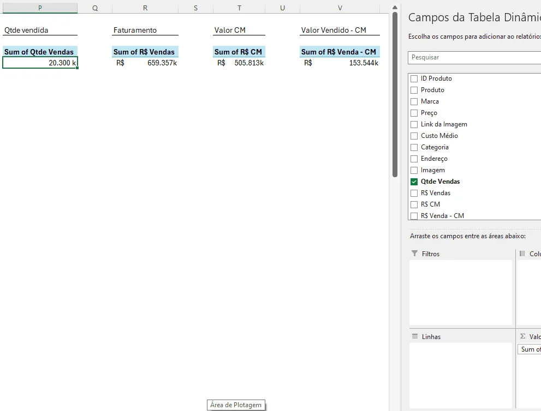Click the scrollbar up arrow

[x=395, y=7]
